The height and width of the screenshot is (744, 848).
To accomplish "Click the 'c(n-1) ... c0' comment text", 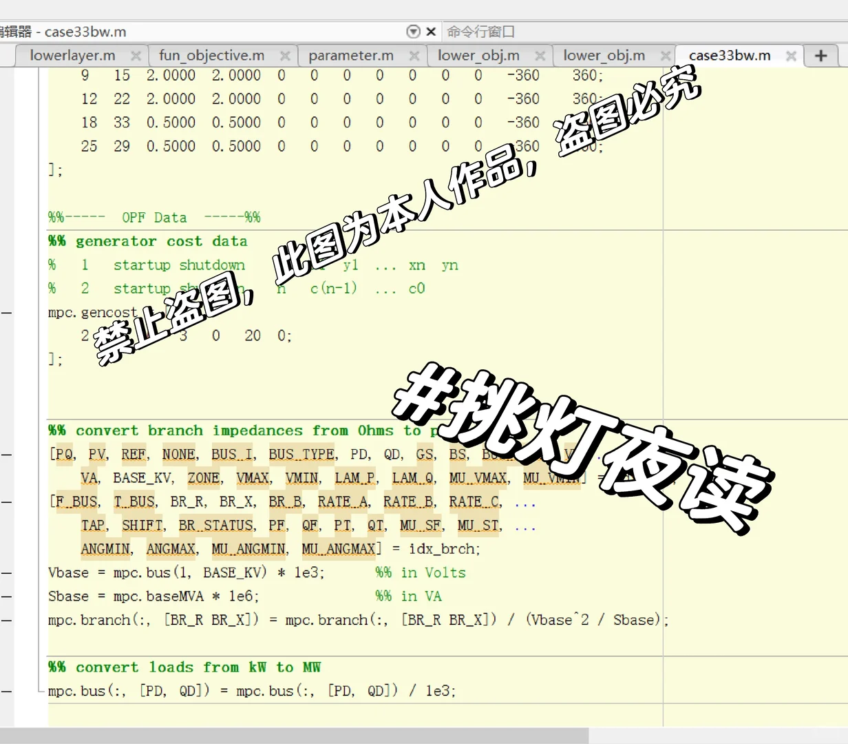I will click(368, 289).
